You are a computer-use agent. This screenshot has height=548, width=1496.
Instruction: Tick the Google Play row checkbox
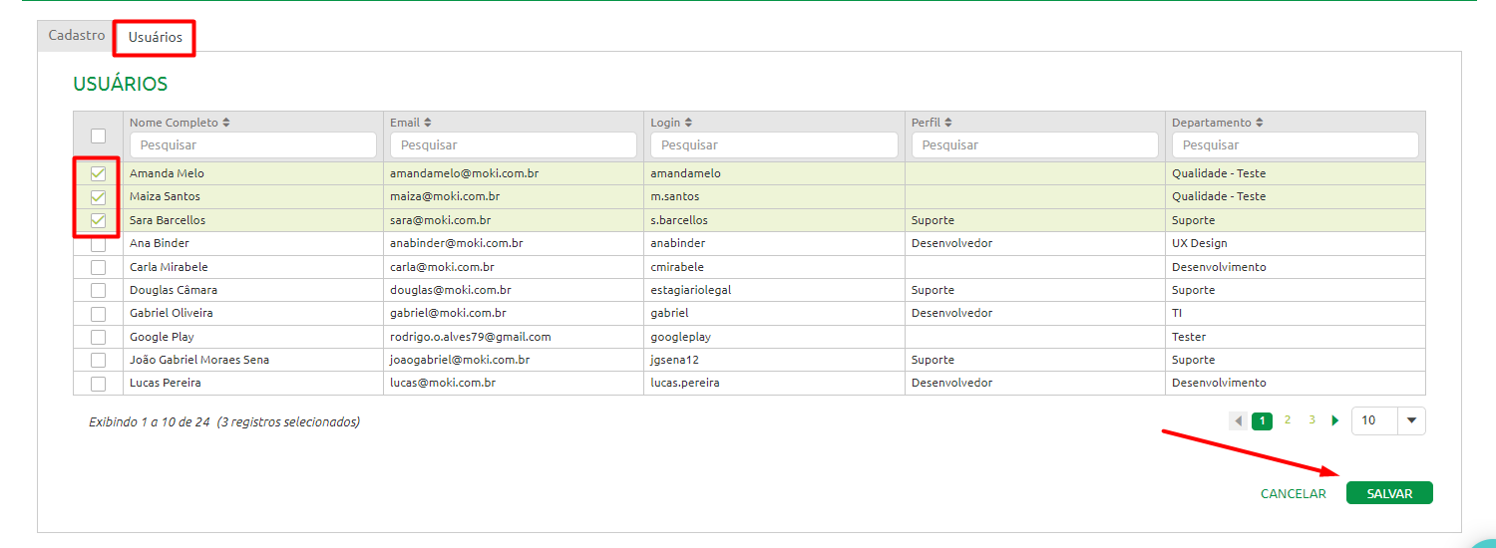click(x=98, y=337)
